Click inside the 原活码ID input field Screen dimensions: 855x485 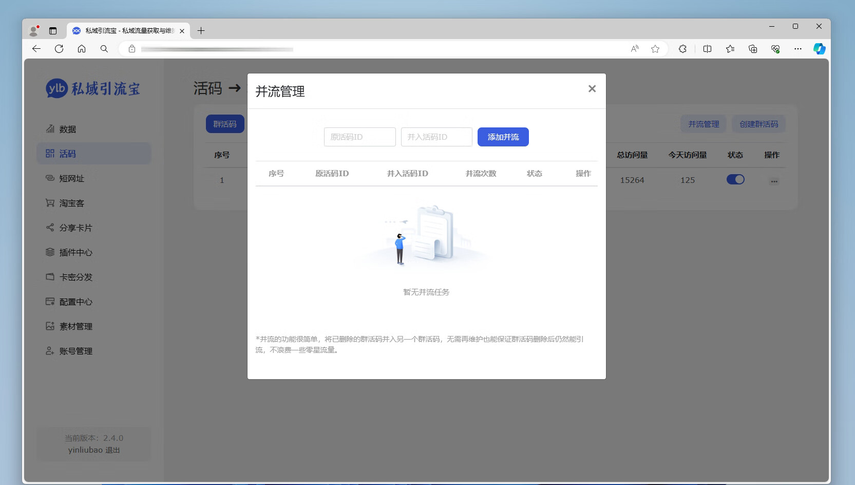coord(359,137)
